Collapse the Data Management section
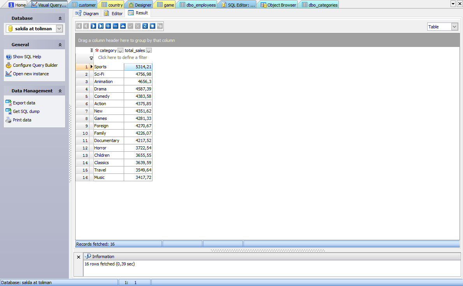Viewport: 463px width, 286px height. [x=60, y=91]
